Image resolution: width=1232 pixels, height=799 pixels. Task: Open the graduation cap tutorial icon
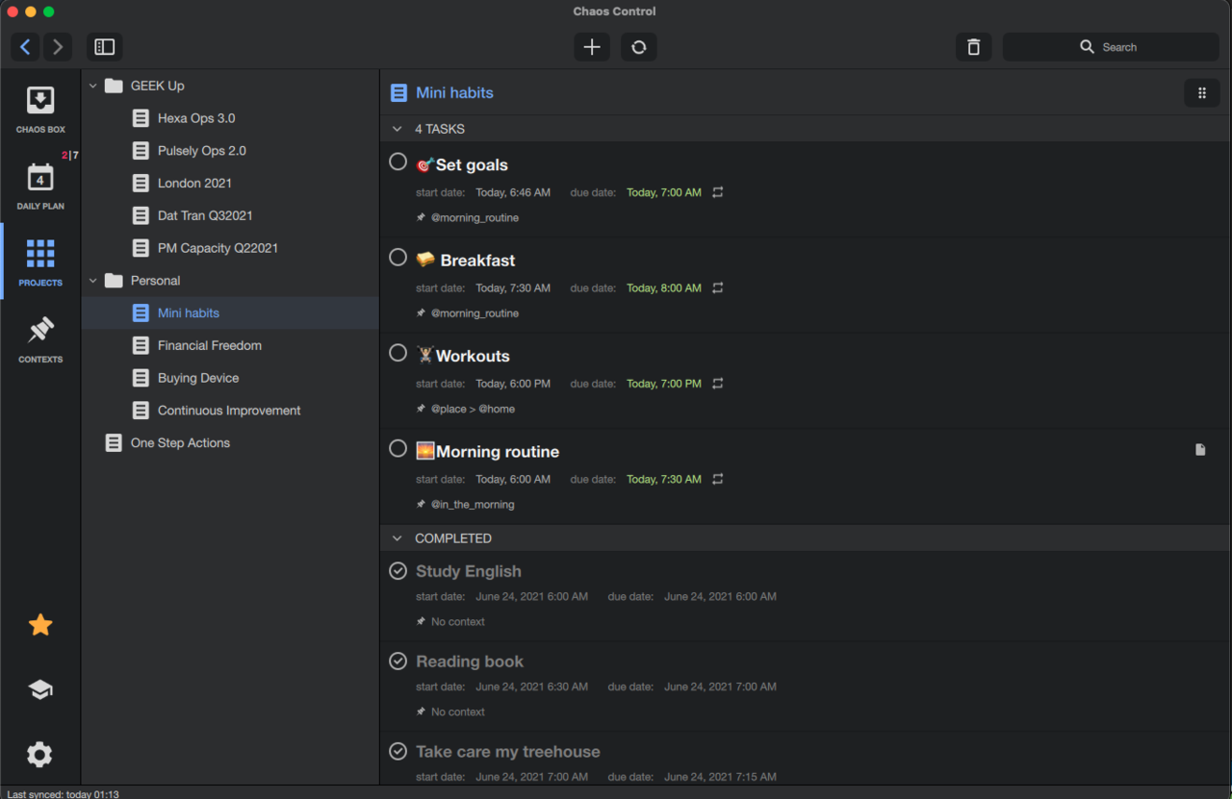tap(40, 689)
